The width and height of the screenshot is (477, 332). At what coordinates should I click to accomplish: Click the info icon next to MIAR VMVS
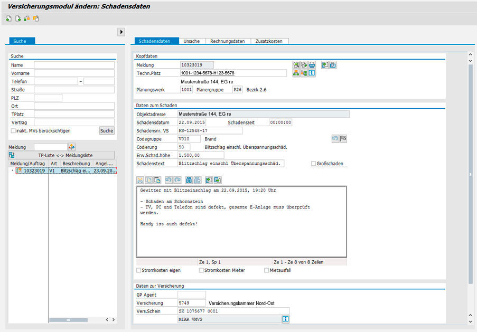point(285,319)
